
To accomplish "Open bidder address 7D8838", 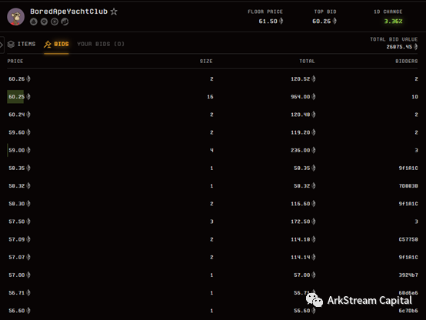I will tap(408, 186).
